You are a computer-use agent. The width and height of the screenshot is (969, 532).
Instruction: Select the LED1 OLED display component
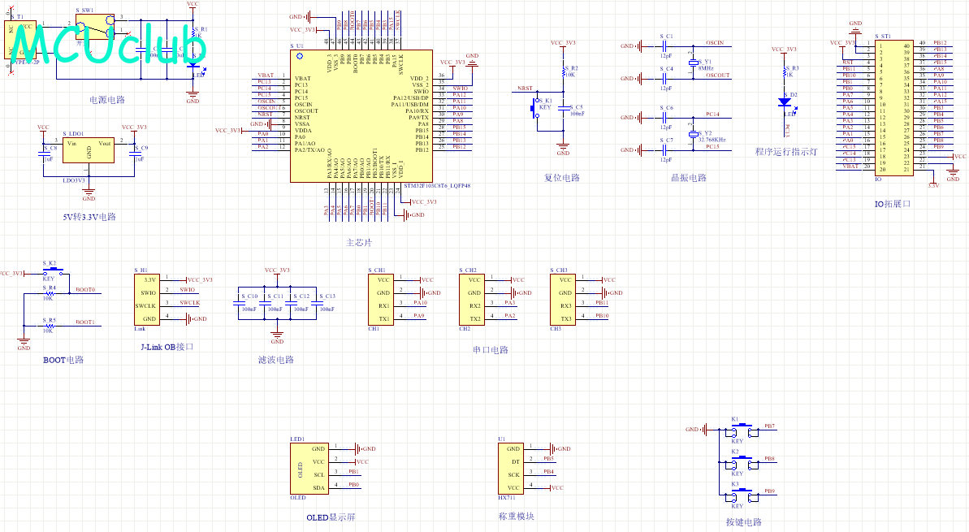pos(309,469)
